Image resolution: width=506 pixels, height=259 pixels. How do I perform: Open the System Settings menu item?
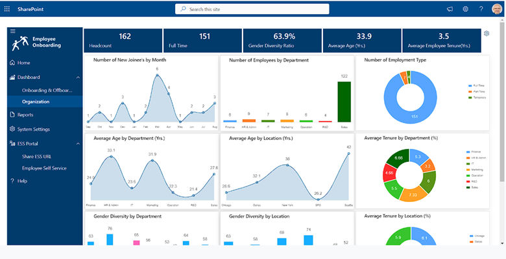coord(34,129)
